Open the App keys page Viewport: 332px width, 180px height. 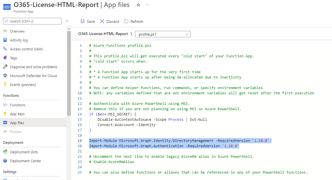tap(17, 114)
